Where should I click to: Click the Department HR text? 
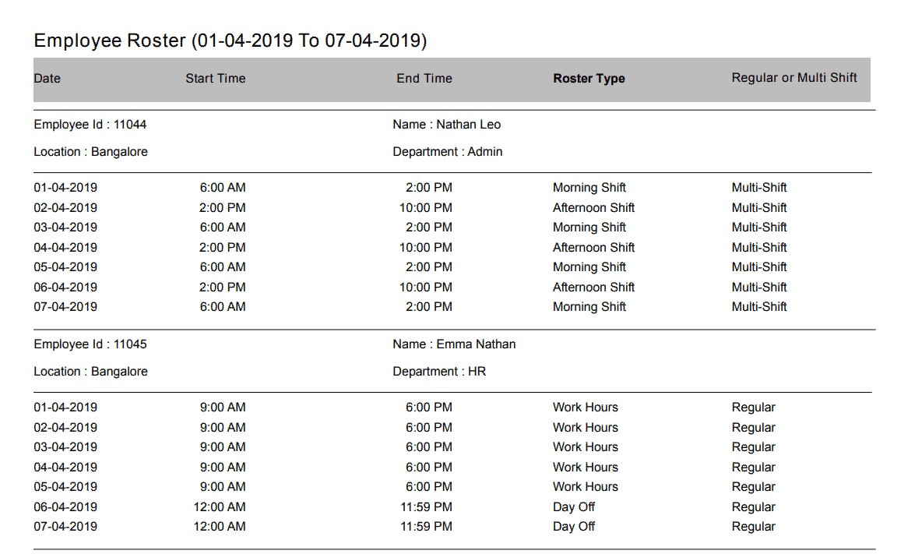439,372
